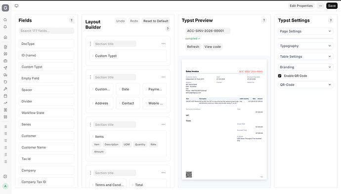Open notifications bell in the sidebar
This screenshot has width=341, height=194.
[5, 27]
